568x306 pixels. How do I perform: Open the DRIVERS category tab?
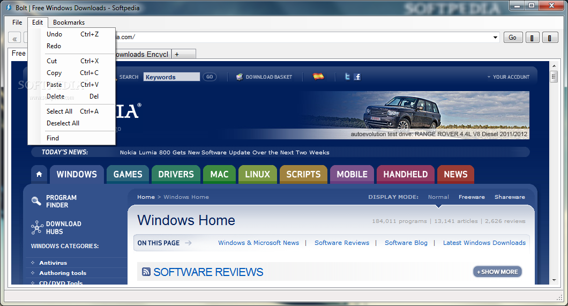tap(176, 175)
